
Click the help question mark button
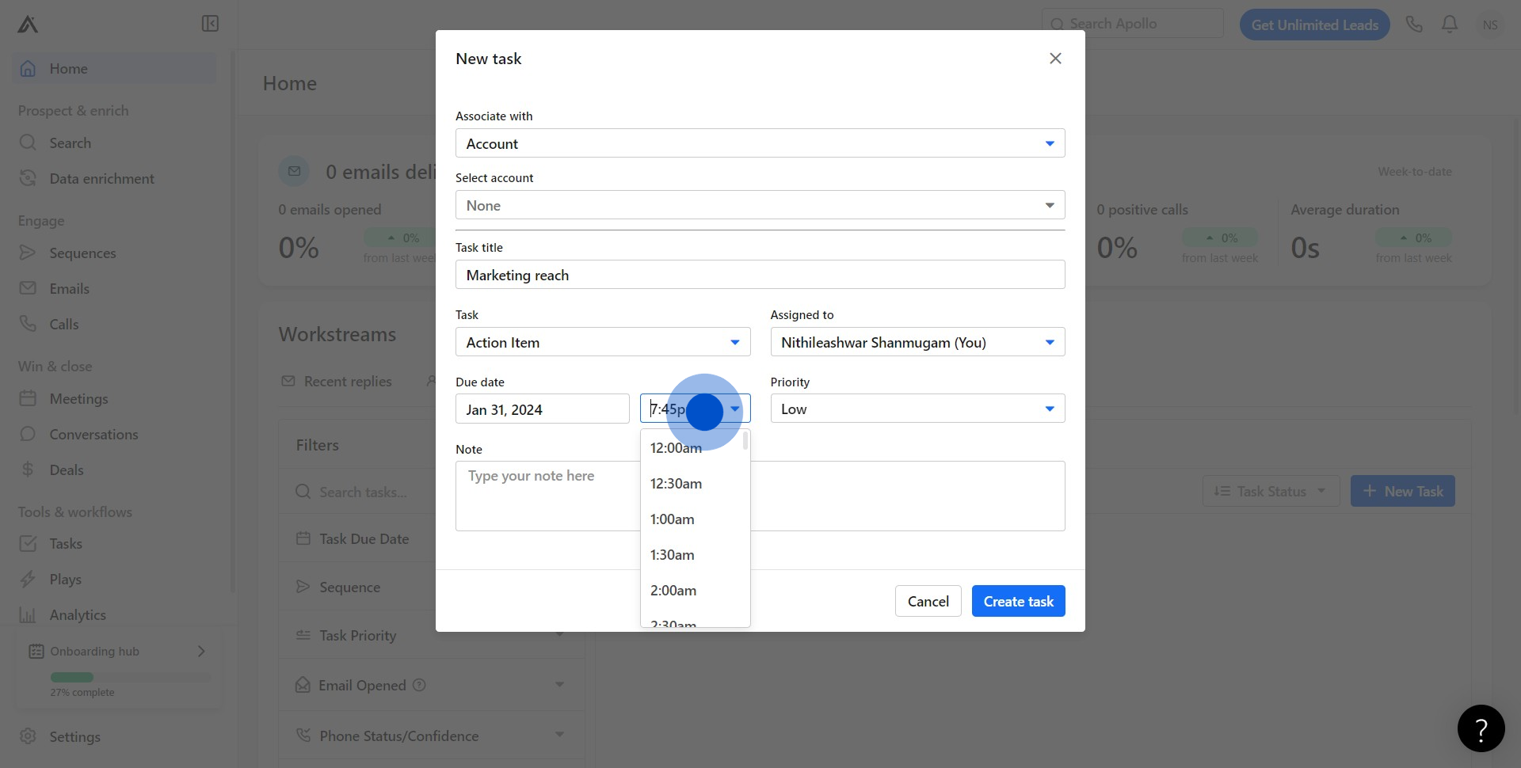pos(1481,728)
